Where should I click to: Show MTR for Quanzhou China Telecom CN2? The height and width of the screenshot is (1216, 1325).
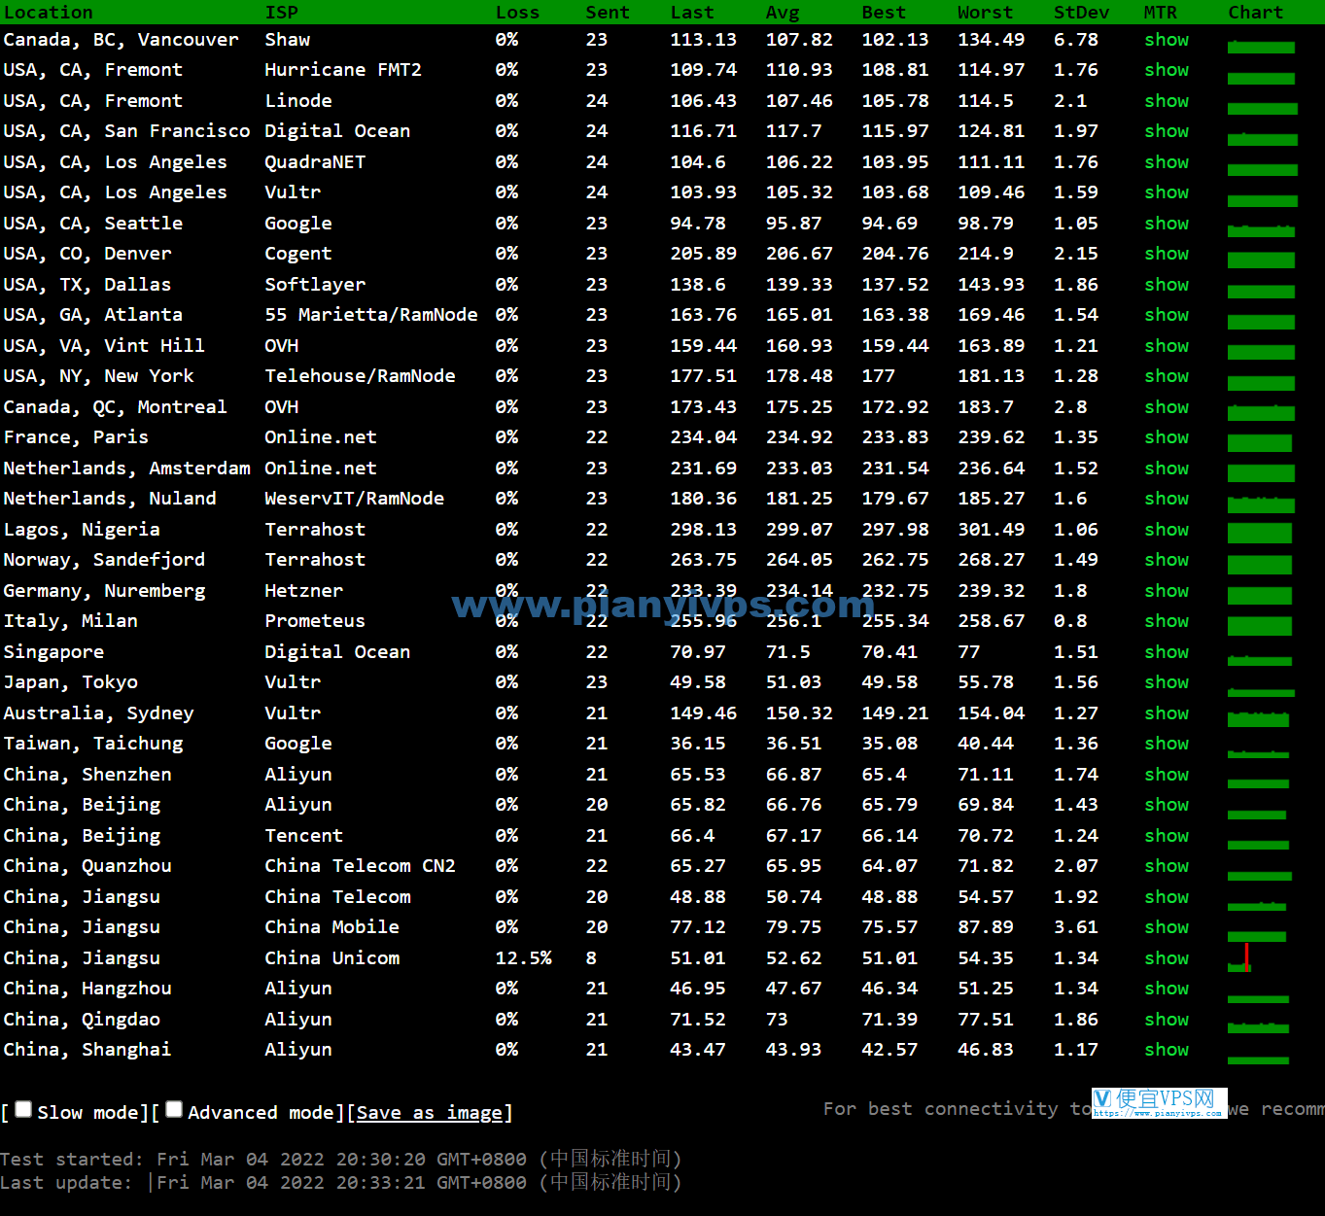pyautogui.click(x=1167, y=866)
